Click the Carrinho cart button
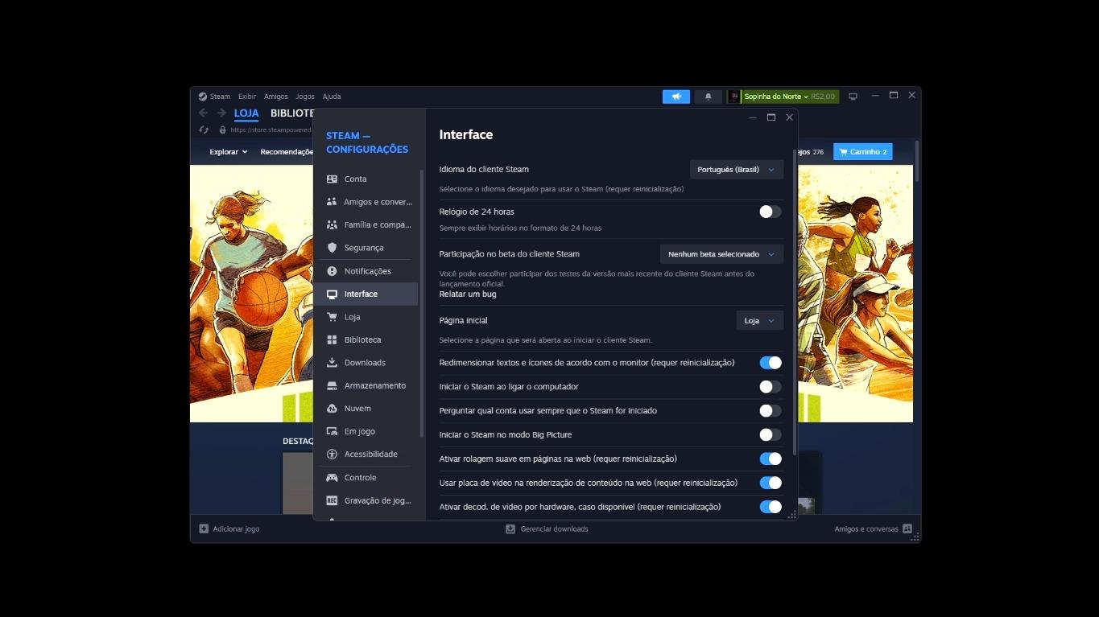This screenshot has width=1099, height=617. pos(862,152)
